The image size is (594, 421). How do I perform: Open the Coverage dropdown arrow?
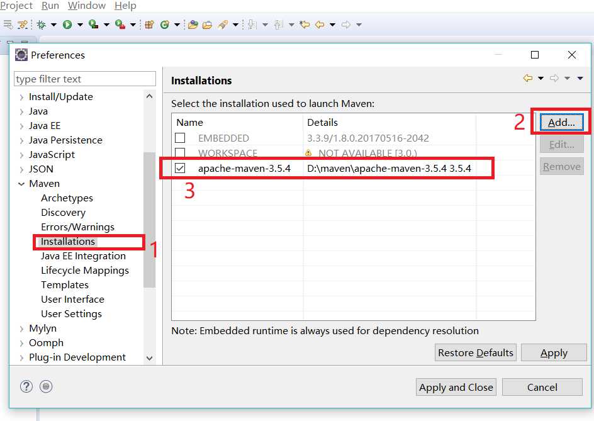[x=106, y=25]
